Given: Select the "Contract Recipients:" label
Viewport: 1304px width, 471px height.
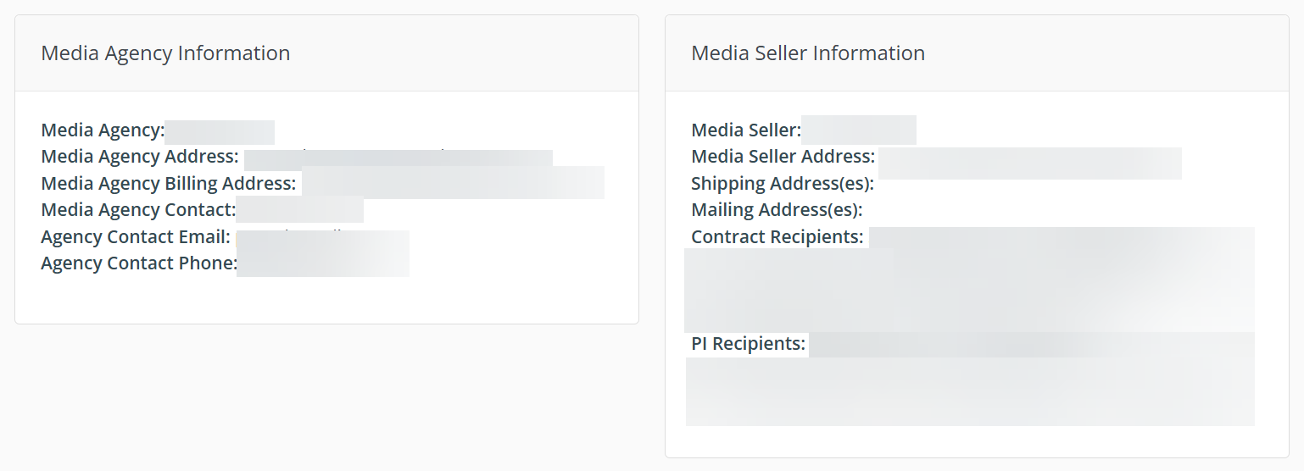Looking at the screenshot, I should (x=777, y=237).
